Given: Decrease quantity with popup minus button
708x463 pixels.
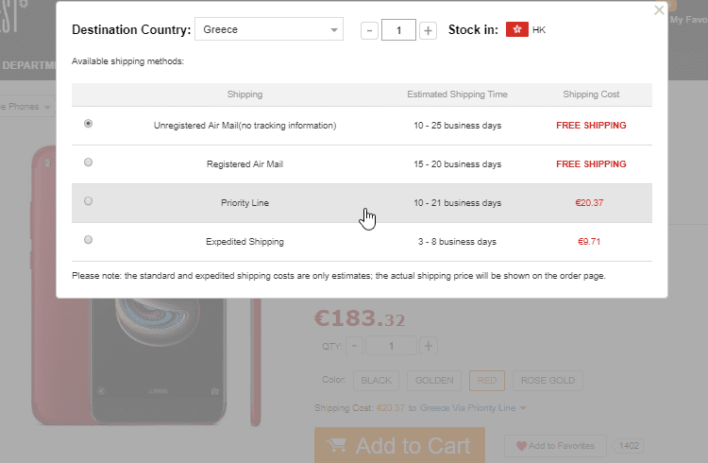Looking at the screenshot, I should coord(369,30).
